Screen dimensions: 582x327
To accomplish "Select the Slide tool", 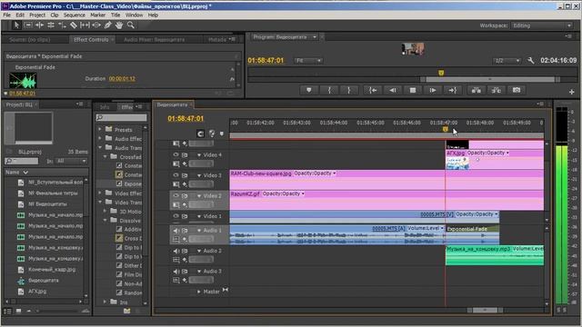I will click(x=96, y=25).
